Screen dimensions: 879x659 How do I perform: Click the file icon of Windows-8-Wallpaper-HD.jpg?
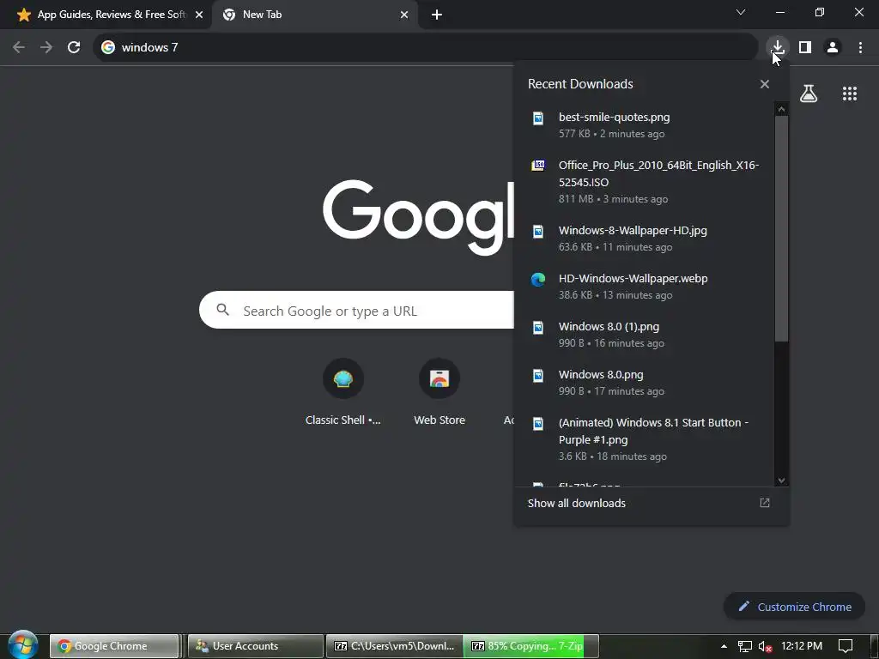(x=537, y=231)
